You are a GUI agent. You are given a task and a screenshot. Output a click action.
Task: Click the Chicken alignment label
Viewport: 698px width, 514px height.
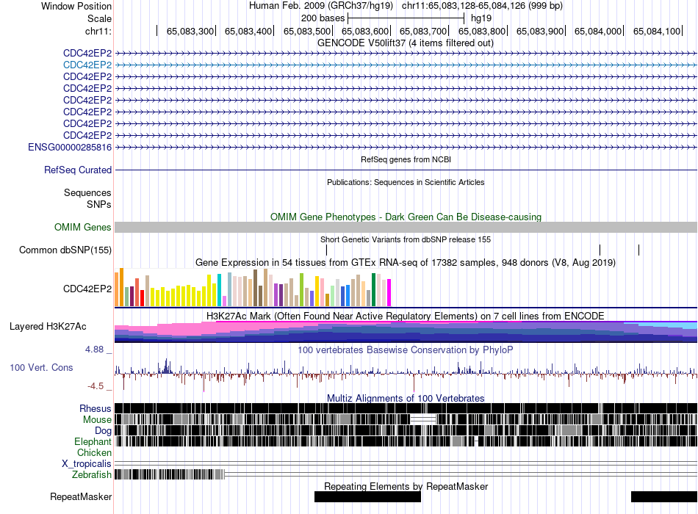[x=94, y=452]
